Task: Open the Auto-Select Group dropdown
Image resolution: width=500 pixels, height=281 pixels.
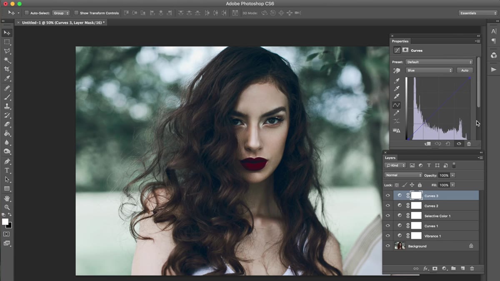Action: coord(61,13)
